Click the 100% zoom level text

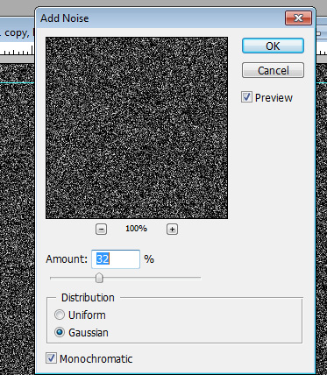tap(136, 229)
